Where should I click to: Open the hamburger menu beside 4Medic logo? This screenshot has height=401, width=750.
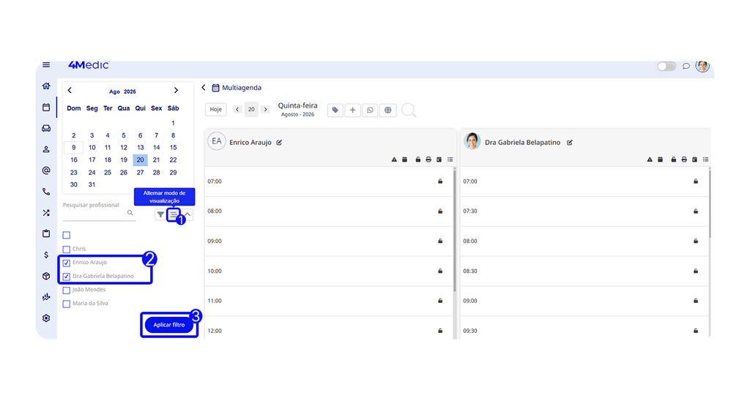pos(46,65)
